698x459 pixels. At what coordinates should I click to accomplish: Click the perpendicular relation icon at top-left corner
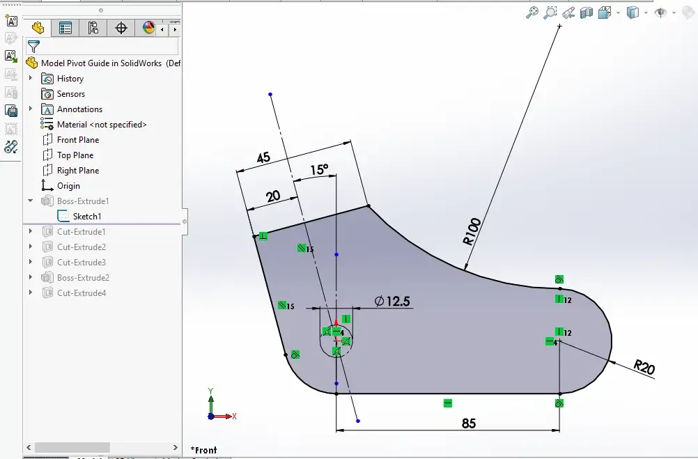[x=263, y=236]
